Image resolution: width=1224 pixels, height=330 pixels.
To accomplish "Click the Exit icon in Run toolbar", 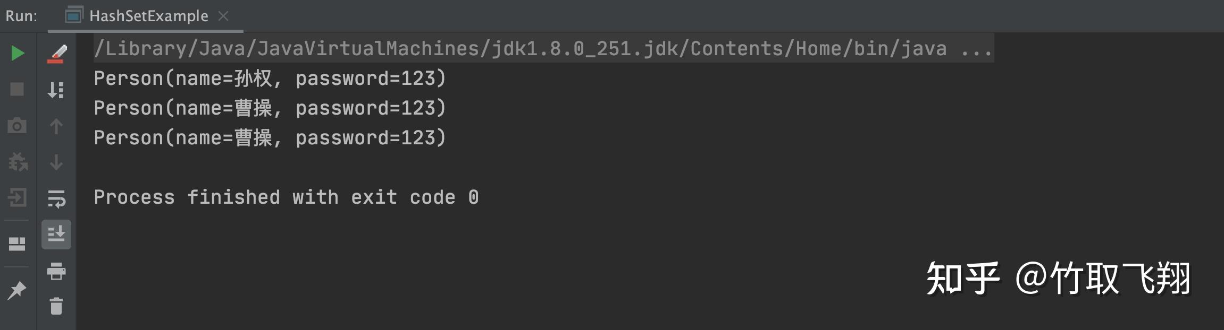I will click(x=18, y=198).
